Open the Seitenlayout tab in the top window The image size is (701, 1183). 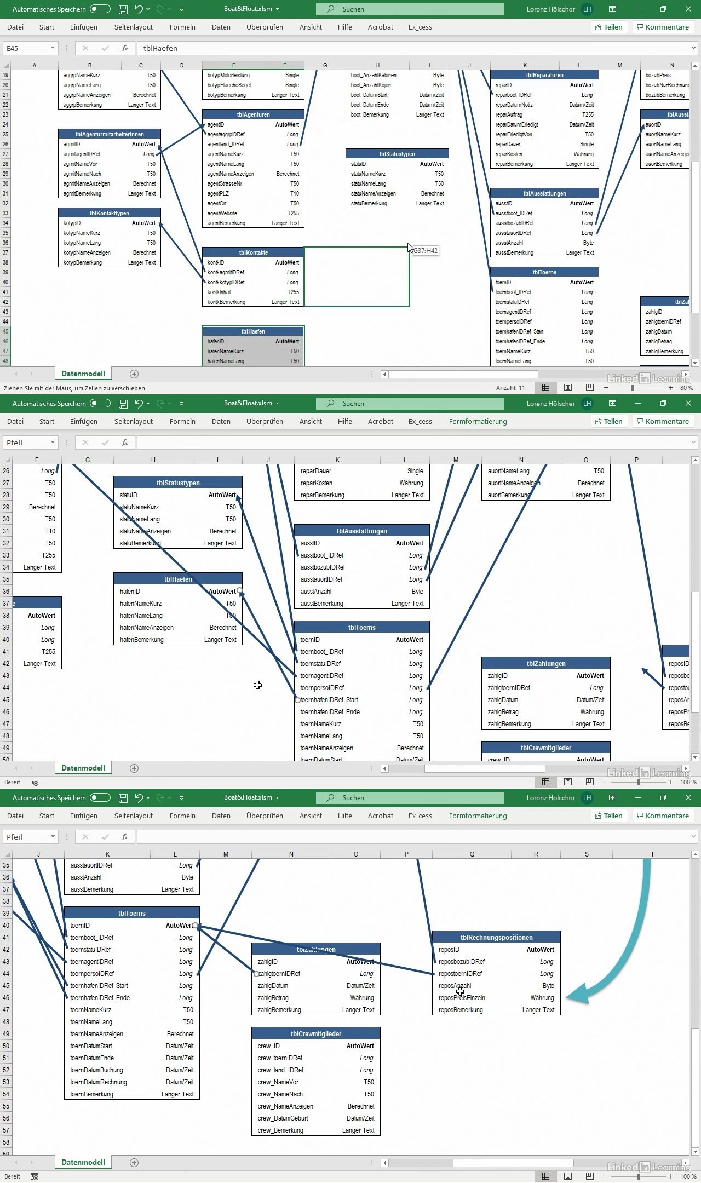[x=134, y=27]
